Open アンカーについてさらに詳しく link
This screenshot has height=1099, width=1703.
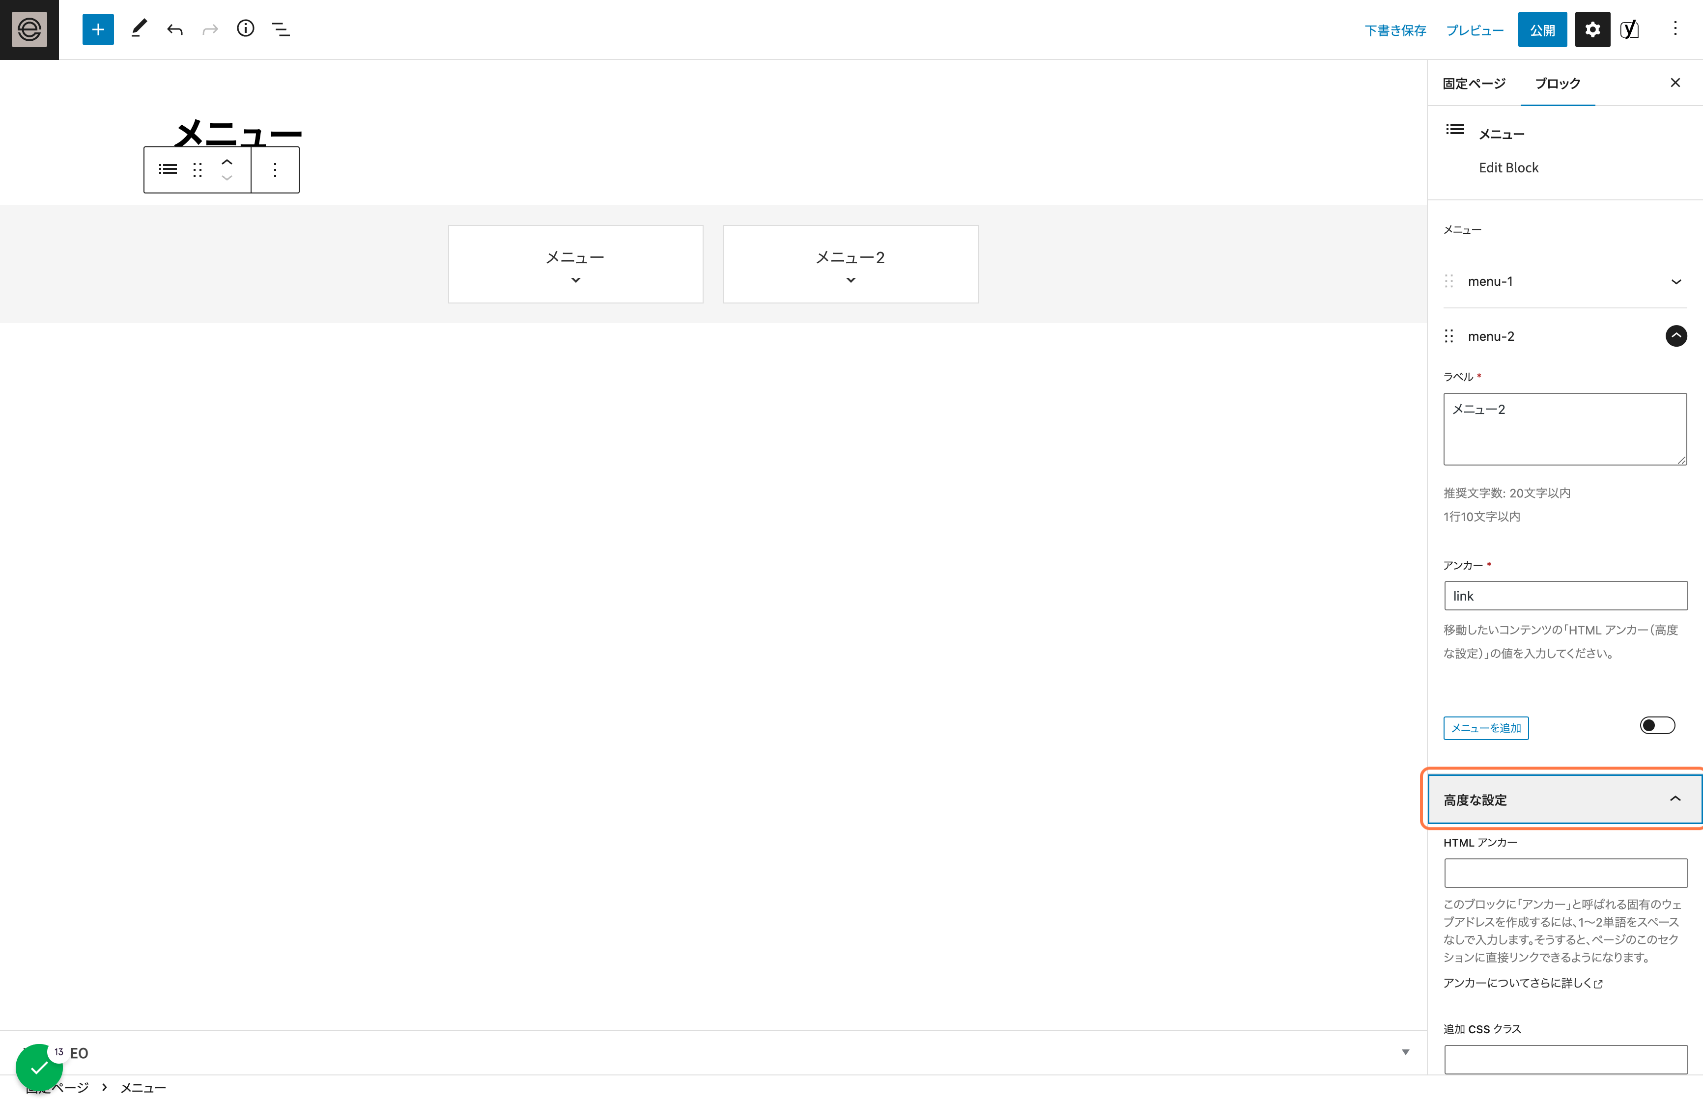1522,984
